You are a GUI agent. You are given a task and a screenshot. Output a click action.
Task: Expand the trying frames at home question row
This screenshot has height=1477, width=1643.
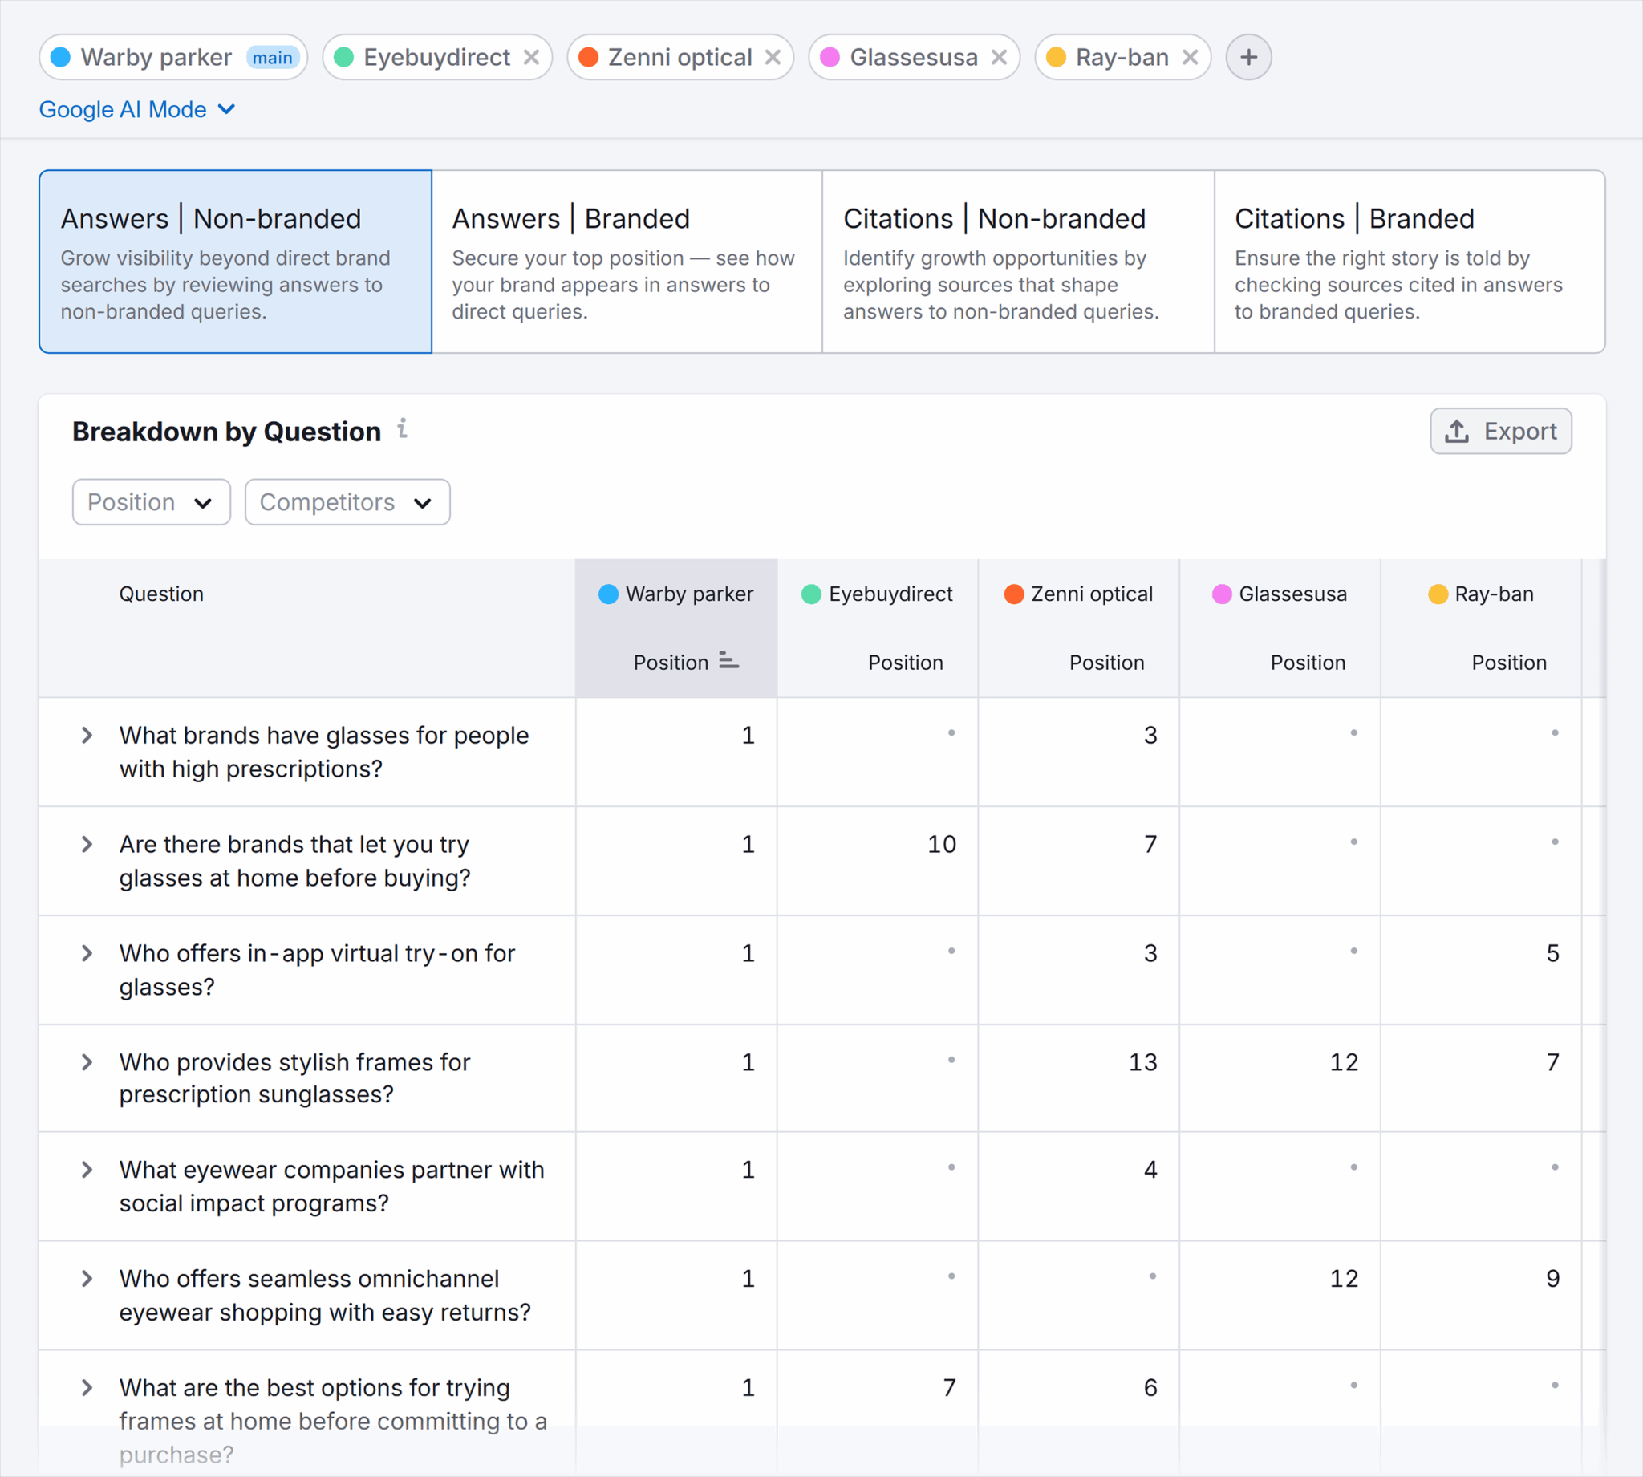click(87, 1388)
